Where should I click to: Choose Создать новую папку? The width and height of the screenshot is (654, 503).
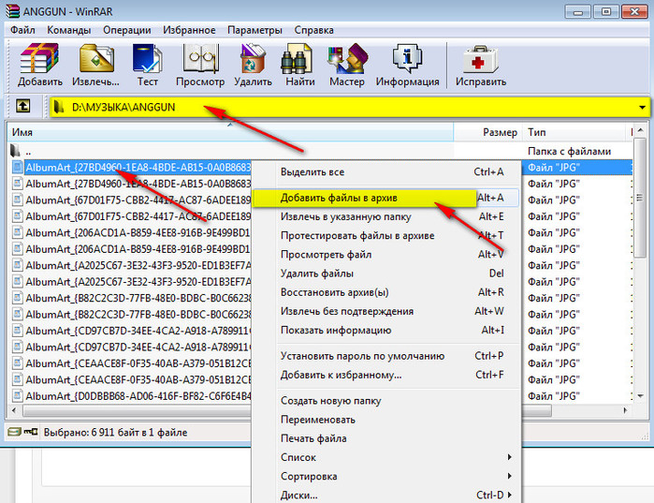click(x=386, y=401)
